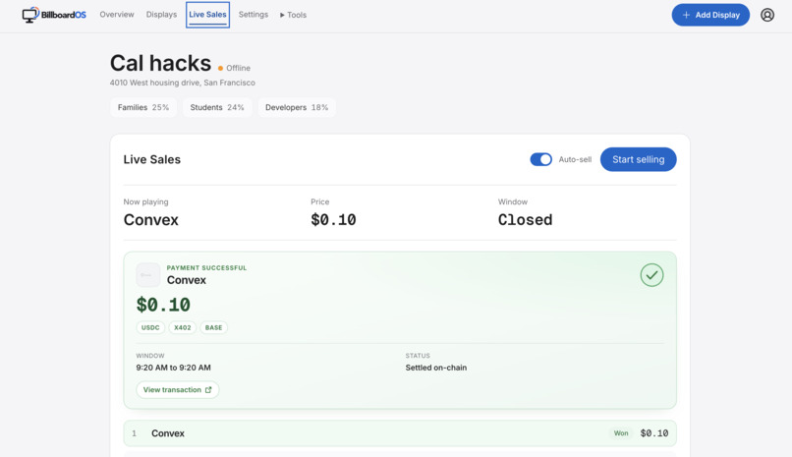Click the X402 tag
The image size is (792, 457).
click(183, 327)
